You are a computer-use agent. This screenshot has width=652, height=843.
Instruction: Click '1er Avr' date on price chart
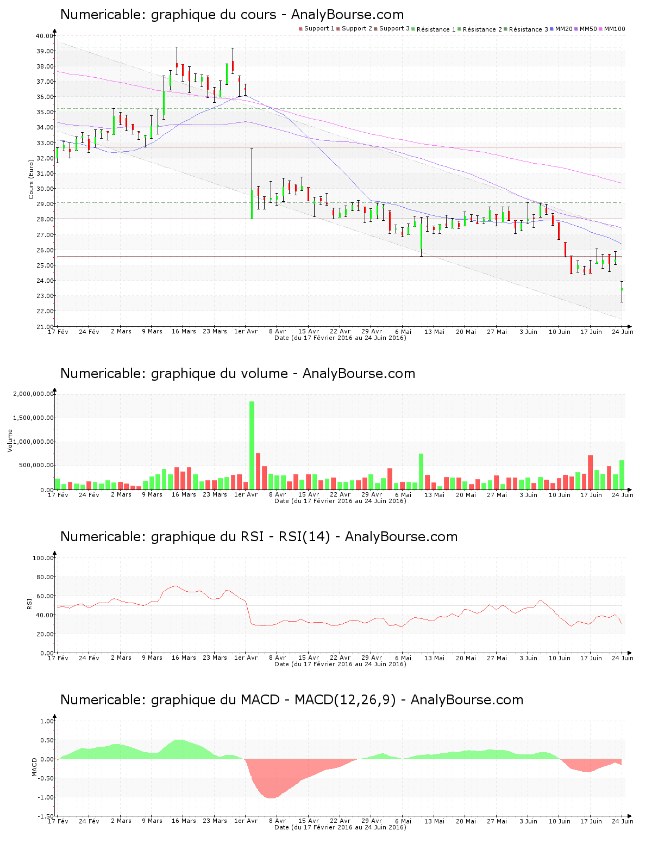click(246, 331)
